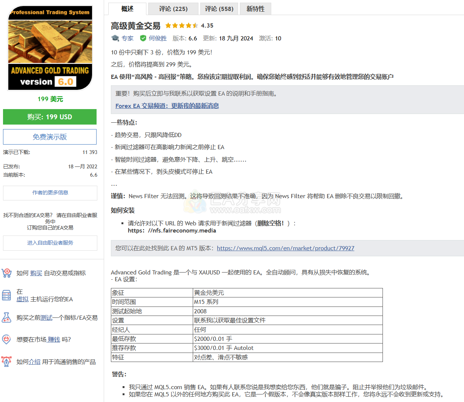Open the 新特性 tab
Image resolution: width=464 pixels, height=402 pixels.
point(255,9)
